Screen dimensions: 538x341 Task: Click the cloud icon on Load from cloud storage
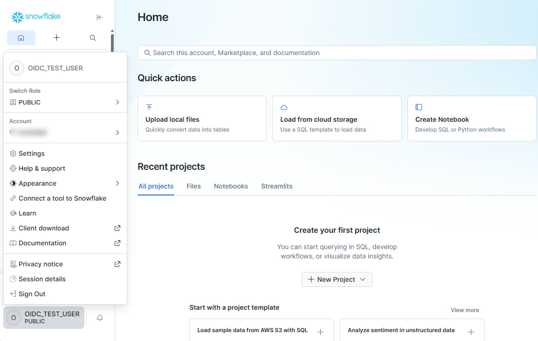[x=284, y=107]
